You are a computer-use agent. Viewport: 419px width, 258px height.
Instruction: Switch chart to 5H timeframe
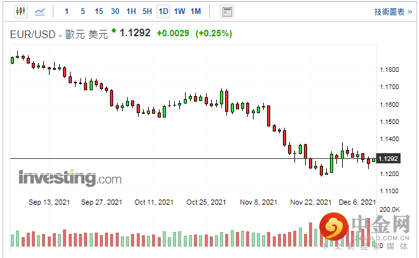148,11
